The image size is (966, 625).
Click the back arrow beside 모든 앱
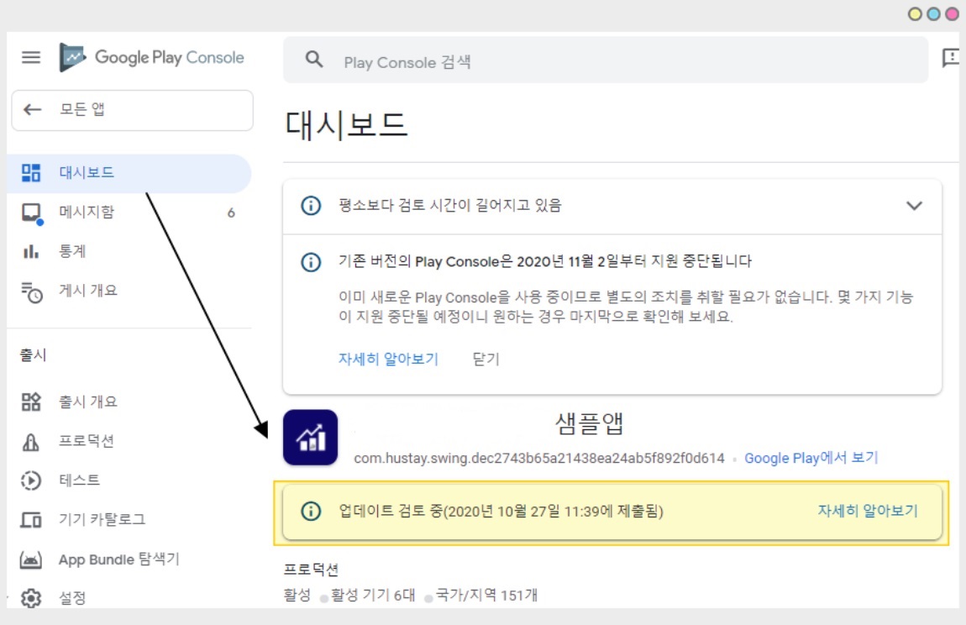[32, 110]
